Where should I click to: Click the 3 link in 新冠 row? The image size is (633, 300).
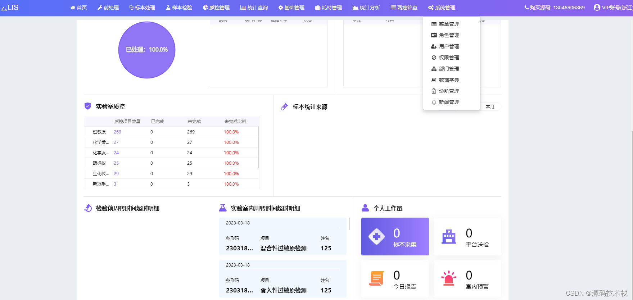[115, 184]
